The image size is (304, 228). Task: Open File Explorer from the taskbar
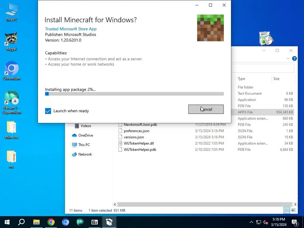coord(37,222)
